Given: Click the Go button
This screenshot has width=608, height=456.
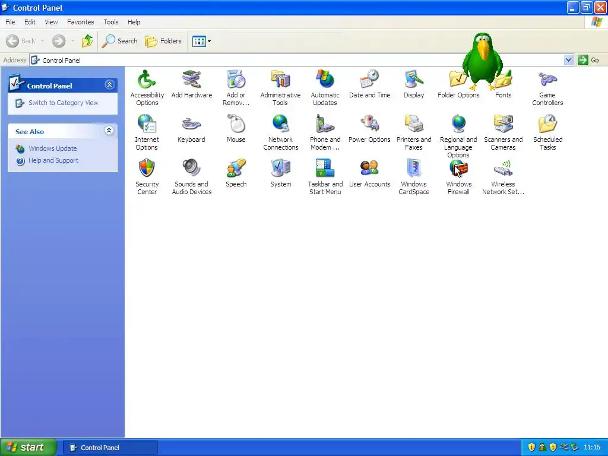Looking at the screenshot, I should coord(588,60).
